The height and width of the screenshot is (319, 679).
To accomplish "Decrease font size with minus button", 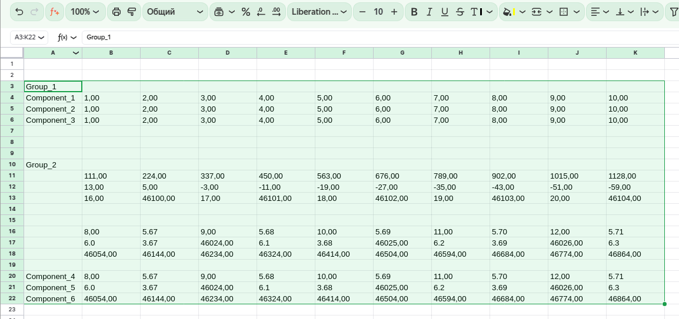I will pyautogui.click(x=362, y=12).
